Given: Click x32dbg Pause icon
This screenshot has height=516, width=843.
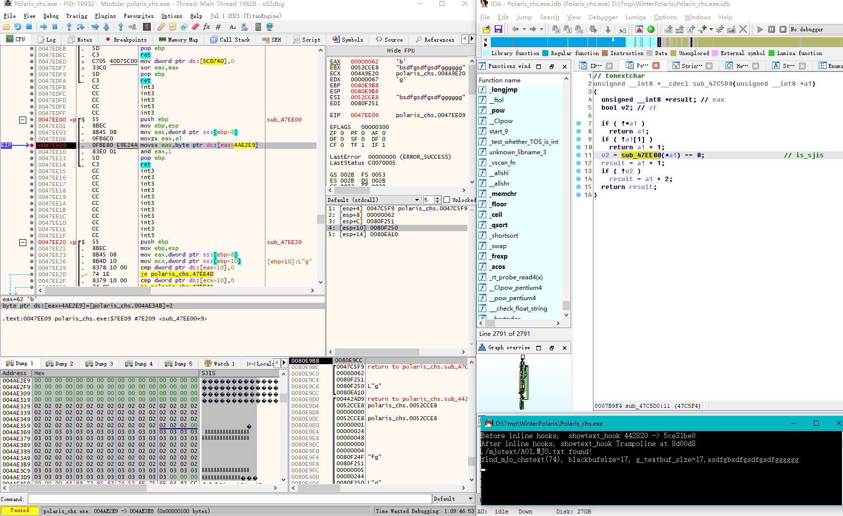Looking at the screenshot, I should (55, 27).
